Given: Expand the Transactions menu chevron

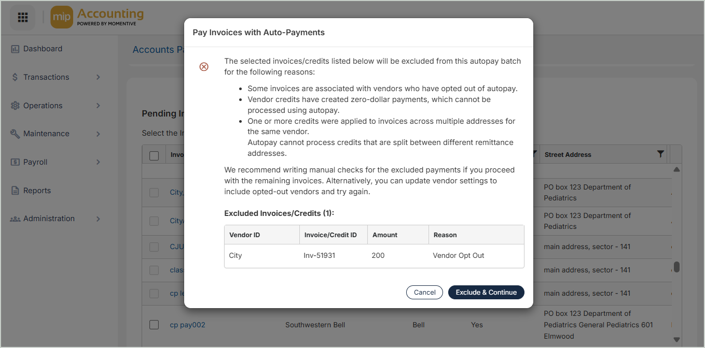Looking at the screenshot, I should click(x=98, y=77).
